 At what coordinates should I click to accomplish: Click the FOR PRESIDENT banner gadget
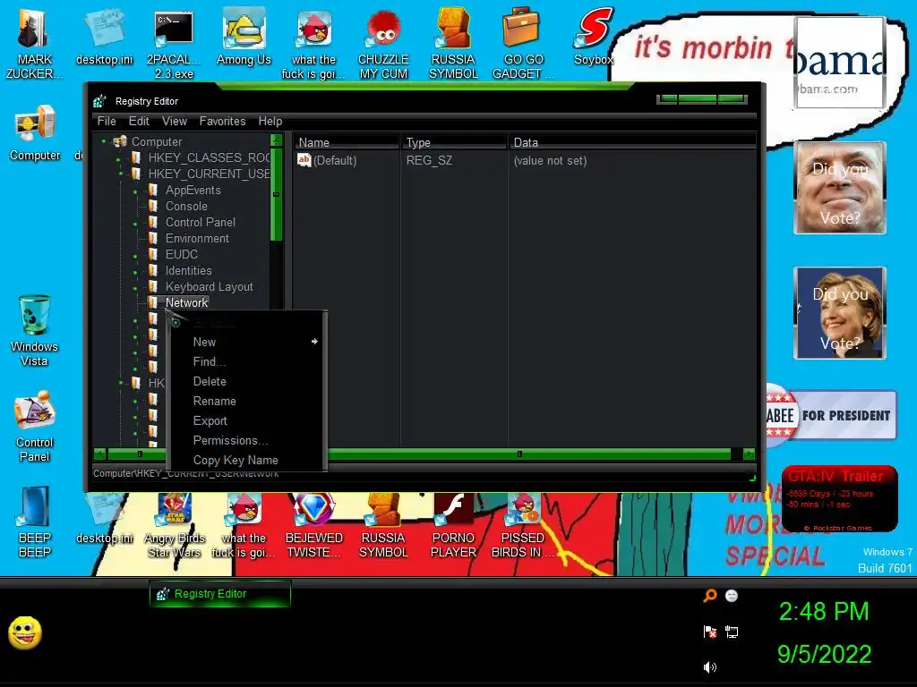pyautogui.click(x=830, y=415)
